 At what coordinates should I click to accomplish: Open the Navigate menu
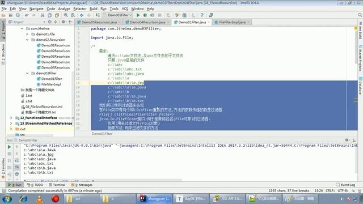pyautogui.click(x=36, y=9)
